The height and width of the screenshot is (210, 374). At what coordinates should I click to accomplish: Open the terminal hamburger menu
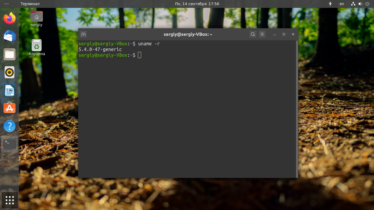click(x=262, y=34)
